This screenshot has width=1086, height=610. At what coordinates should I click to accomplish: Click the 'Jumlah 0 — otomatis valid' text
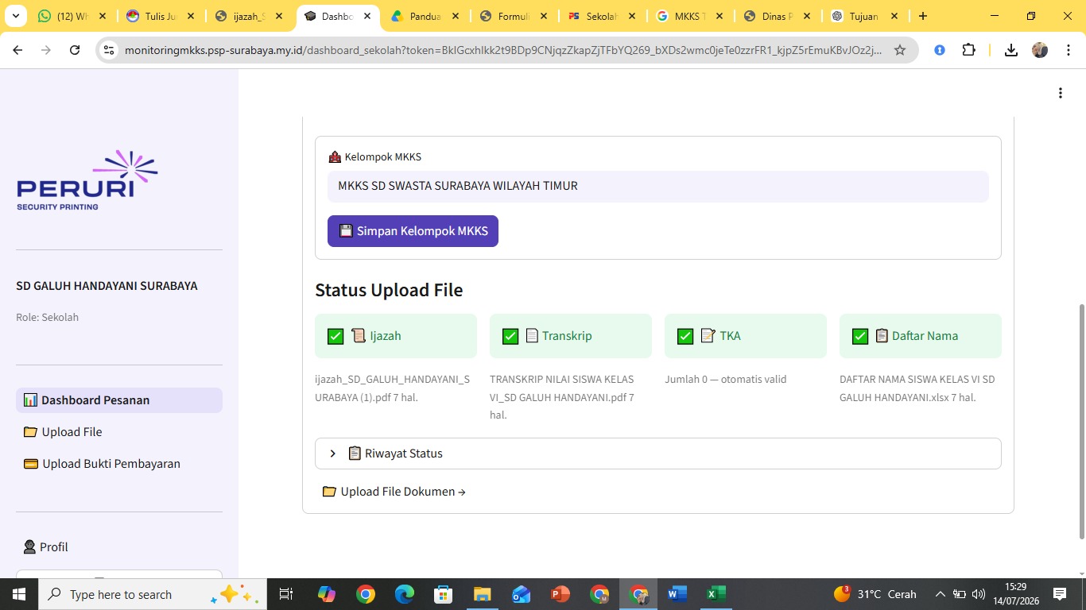pyautogui.click(x=726, y=380)
